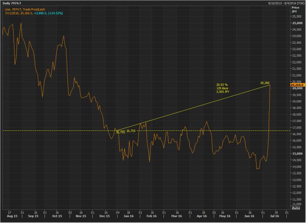Image resolution: width=306 pixels, height=223 pixels.
Task: Click the orange 20,260.0 current price tag
Action: [x=297, y=86]
